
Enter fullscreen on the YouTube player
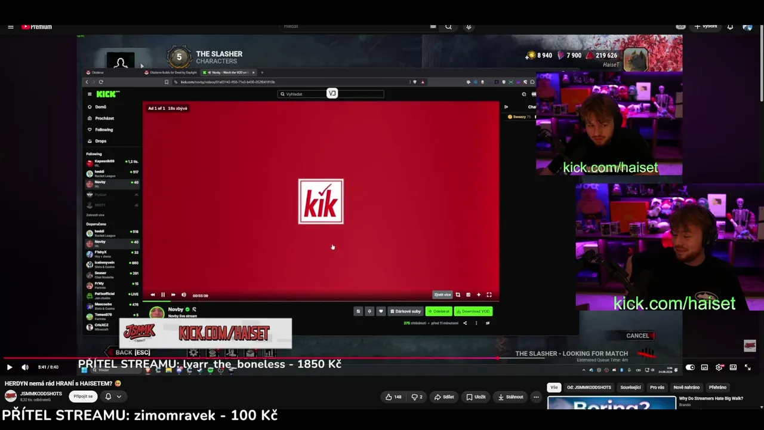747,367
